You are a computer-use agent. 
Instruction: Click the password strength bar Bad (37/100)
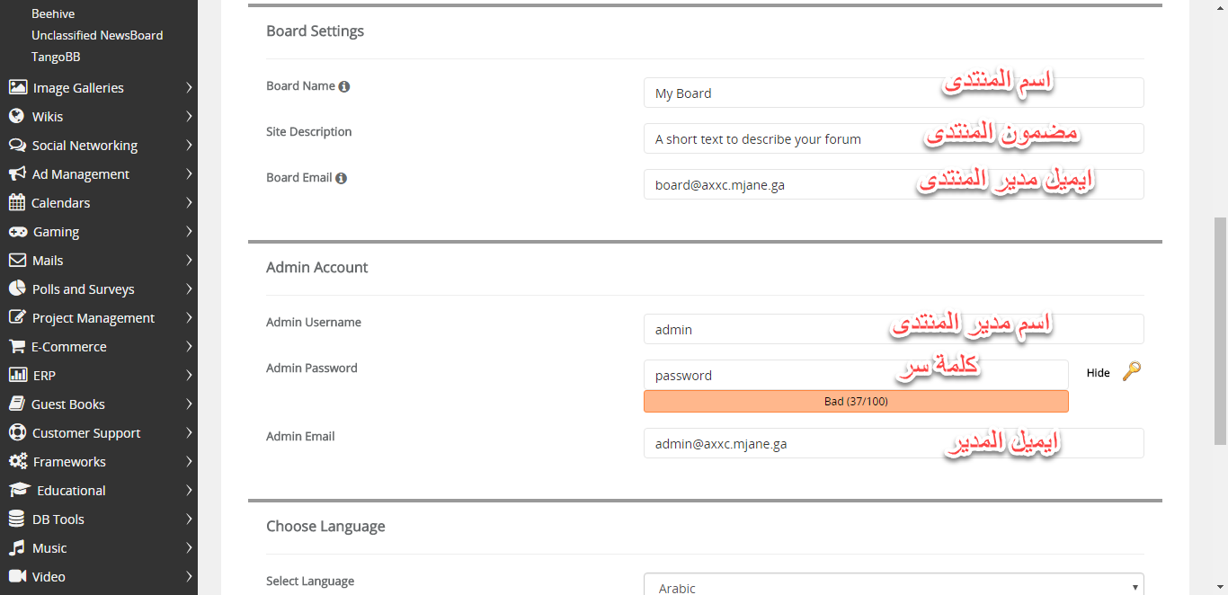[856, 401]
